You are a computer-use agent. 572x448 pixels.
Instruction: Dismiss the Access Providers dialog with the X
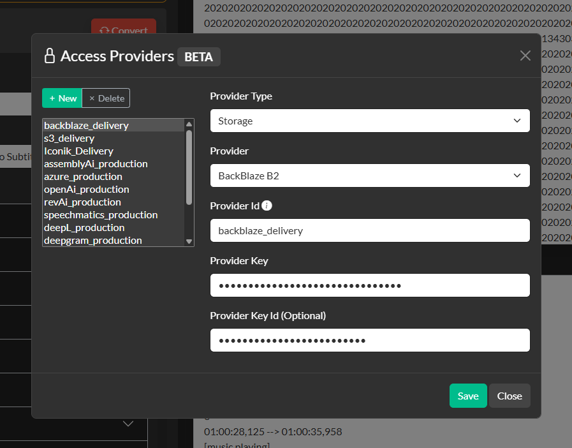[525, 56]
